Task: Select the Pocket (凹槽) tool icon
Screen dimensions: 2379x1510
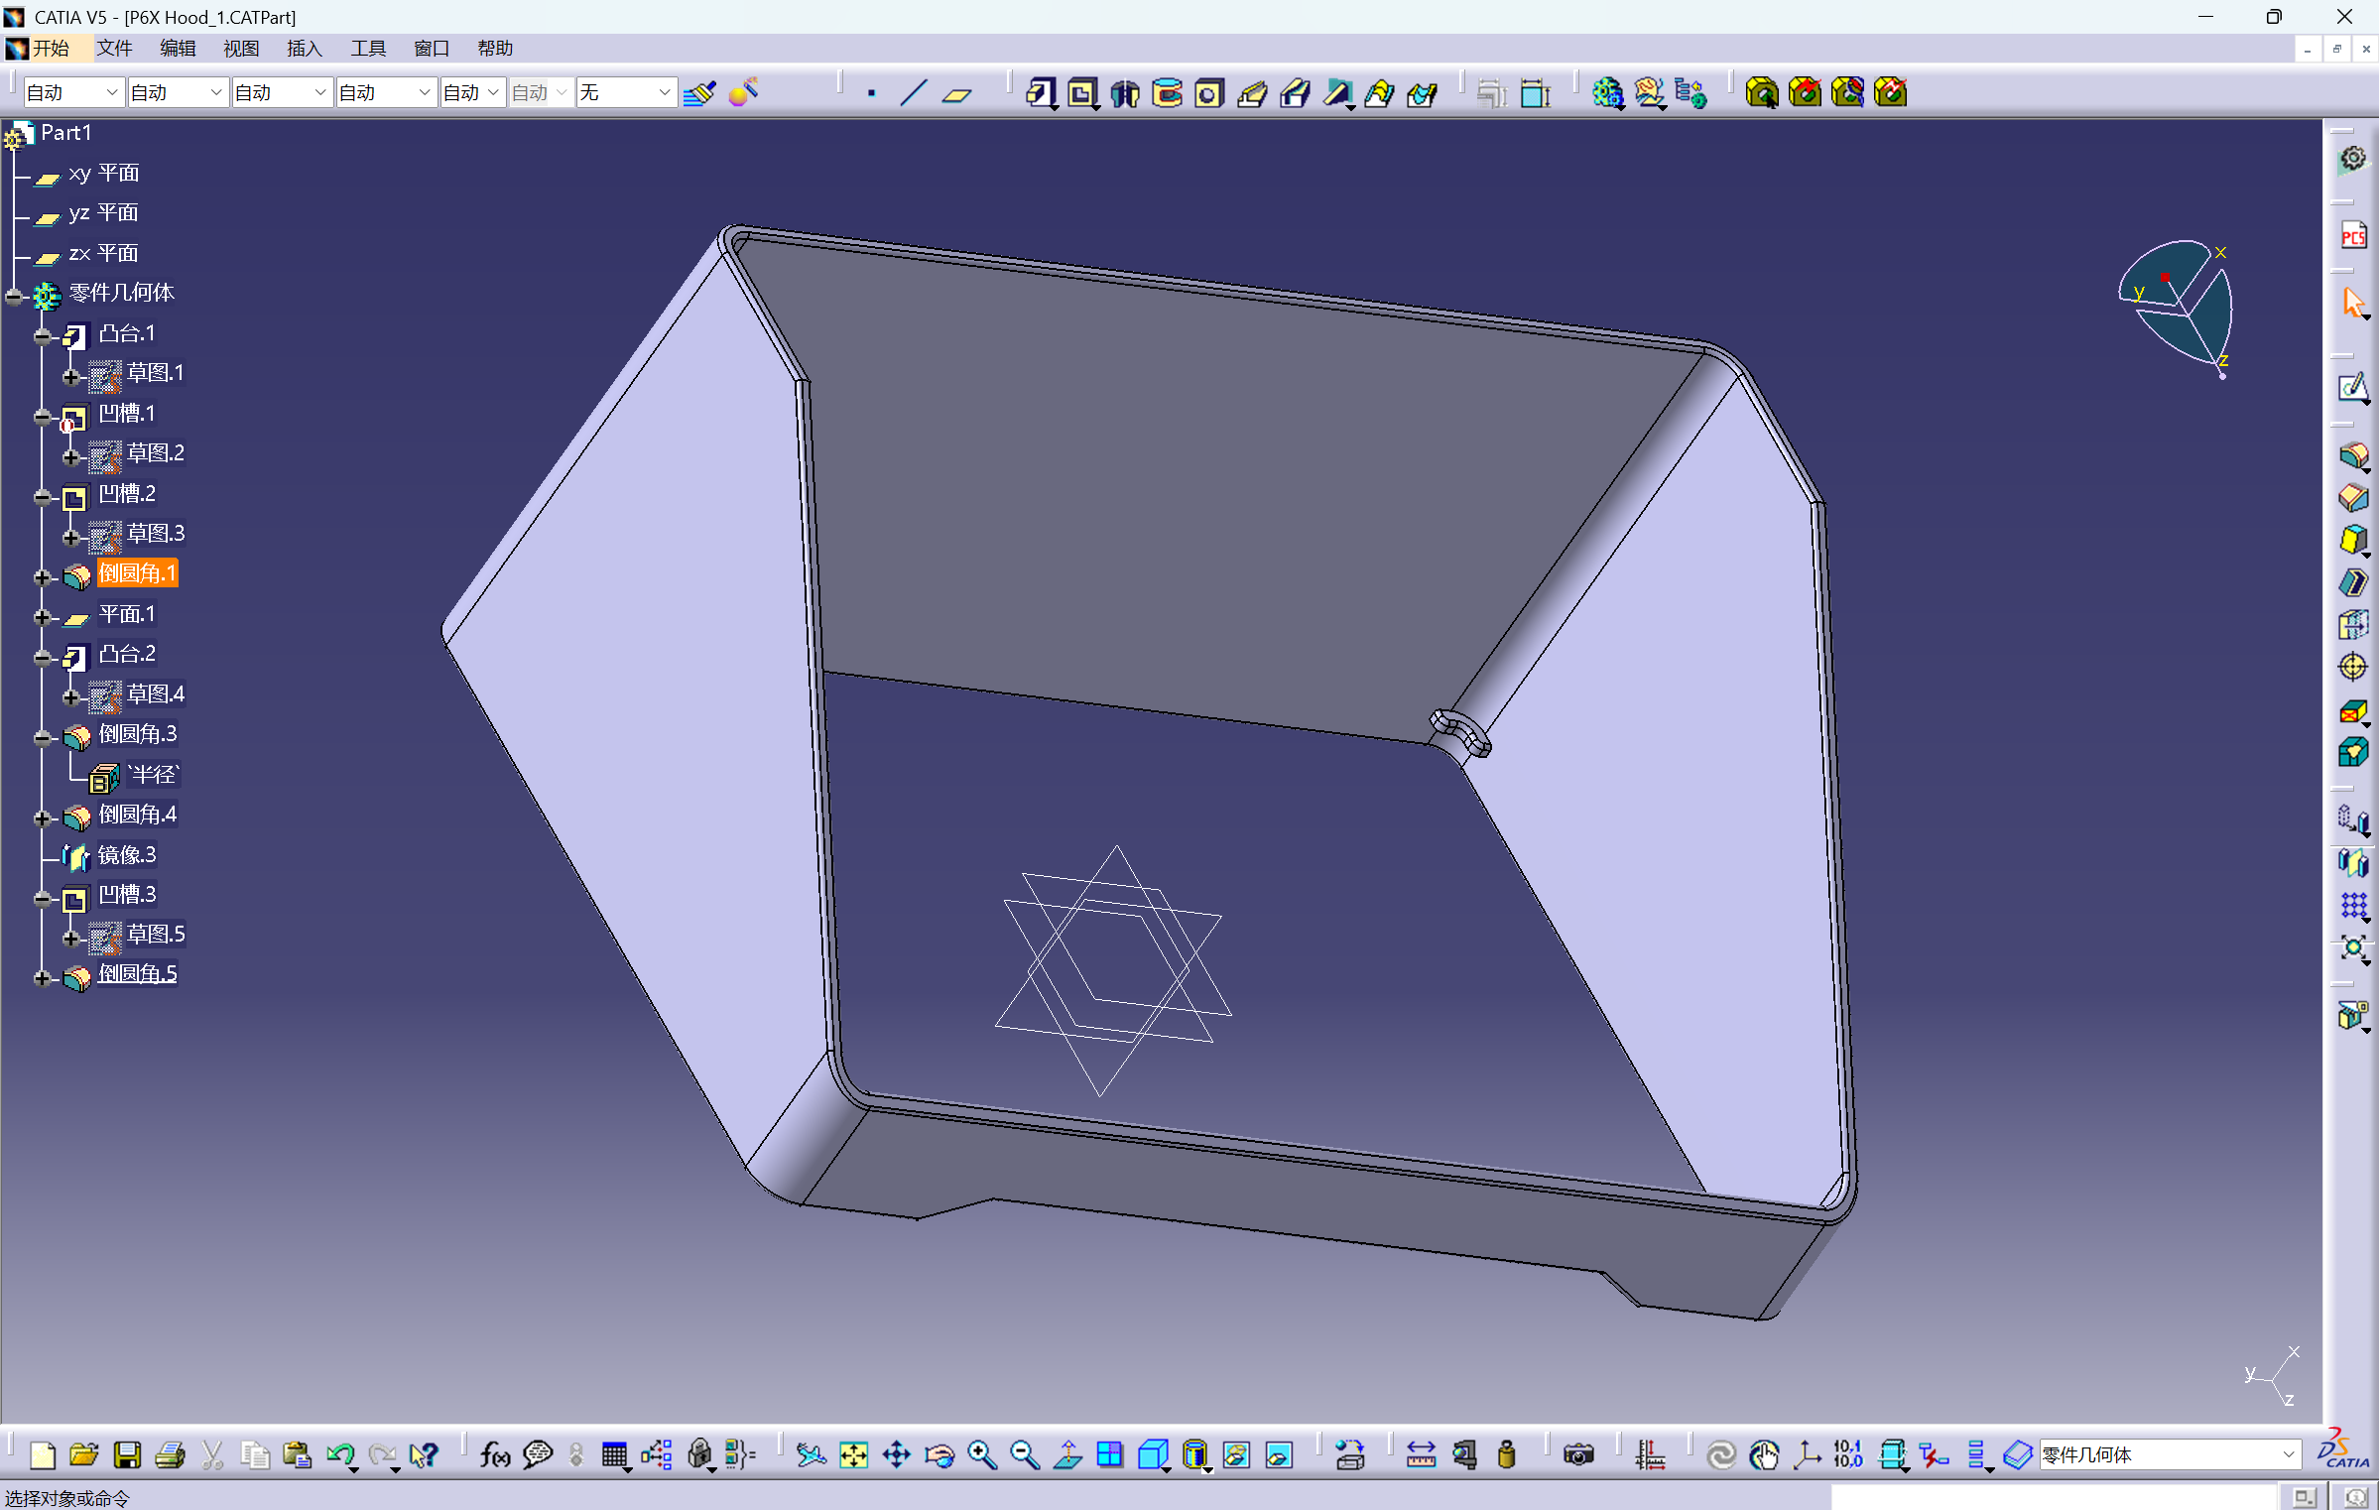Action: (x=1082, y=93)
